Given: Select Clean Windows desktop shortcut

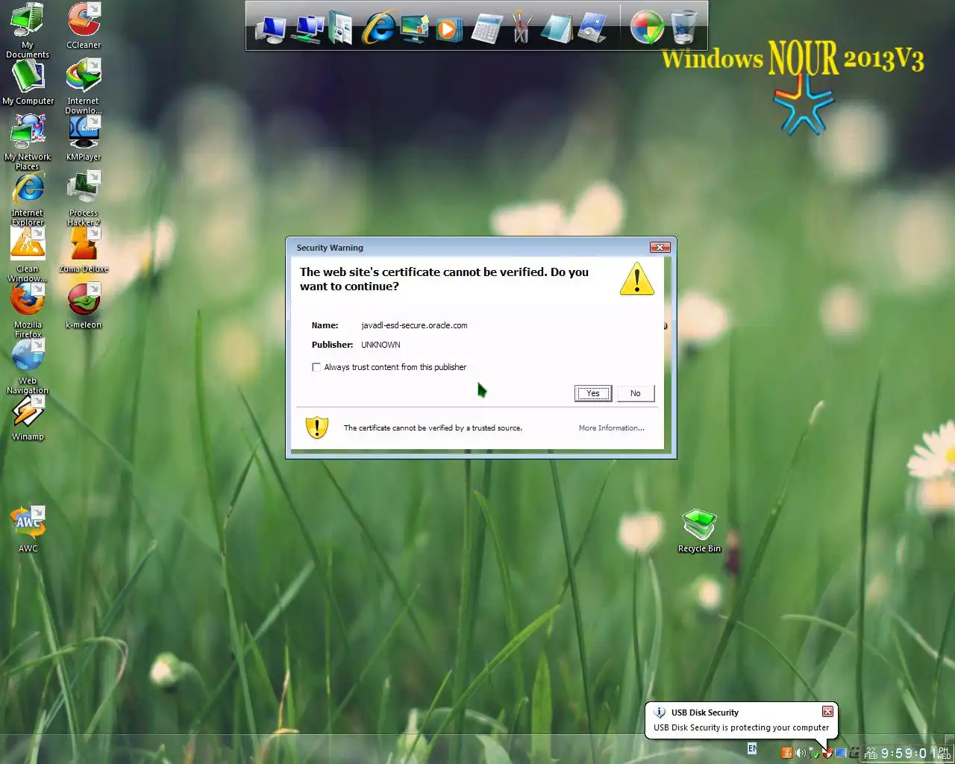Looking at the screenshot, I should (28, 254).
